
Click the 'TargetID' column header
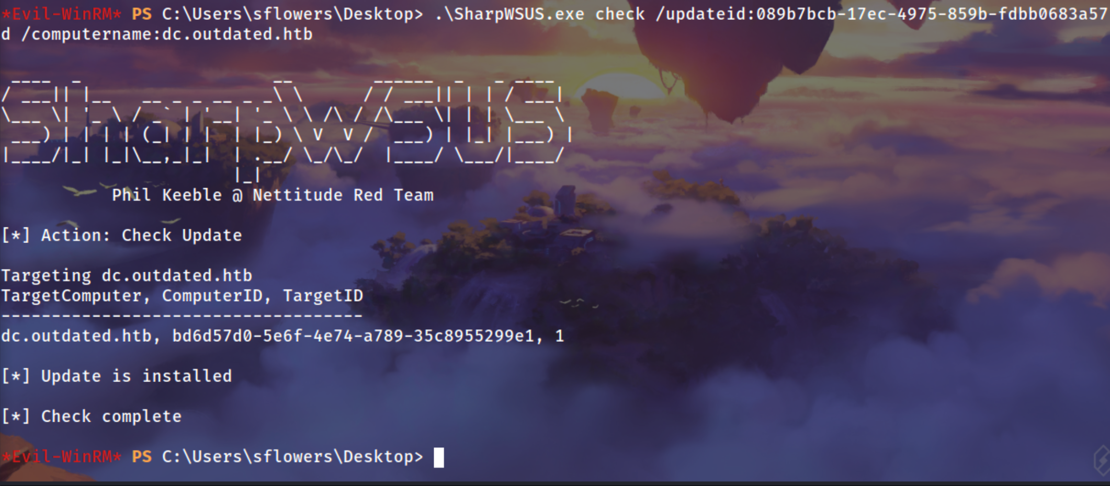tap(323, 296)
